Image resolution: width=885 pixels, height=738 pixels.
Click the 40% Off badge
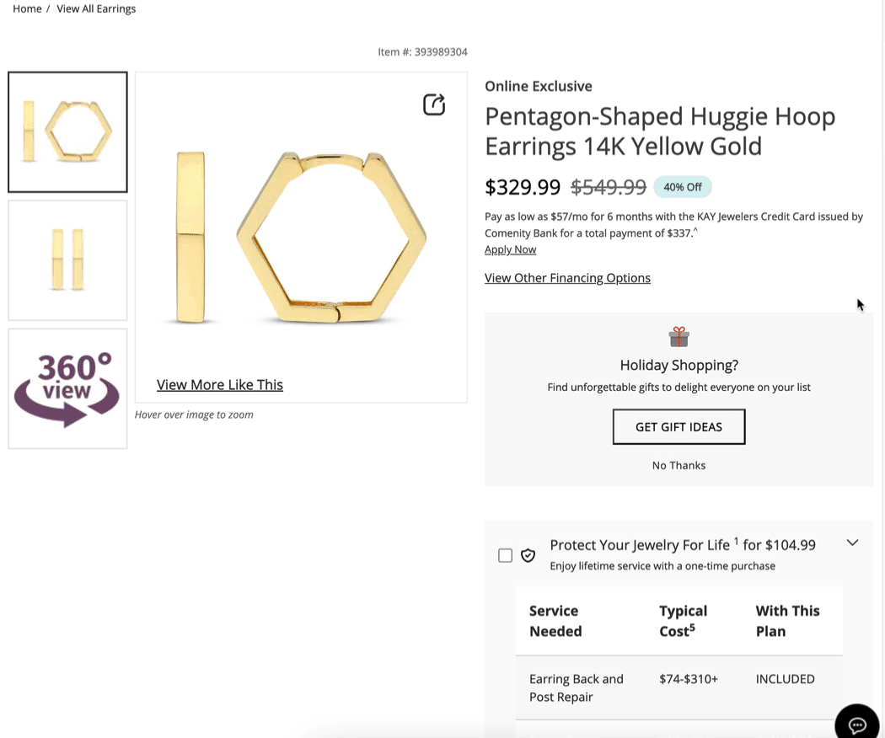click(683, 187)
